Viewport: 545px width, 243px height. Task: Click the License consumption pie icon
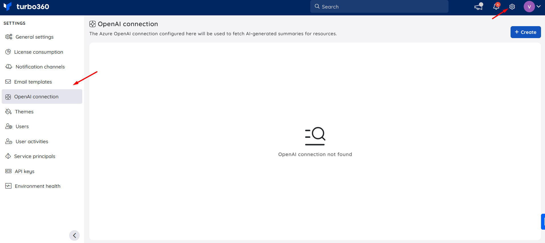[x=8, y=52]
